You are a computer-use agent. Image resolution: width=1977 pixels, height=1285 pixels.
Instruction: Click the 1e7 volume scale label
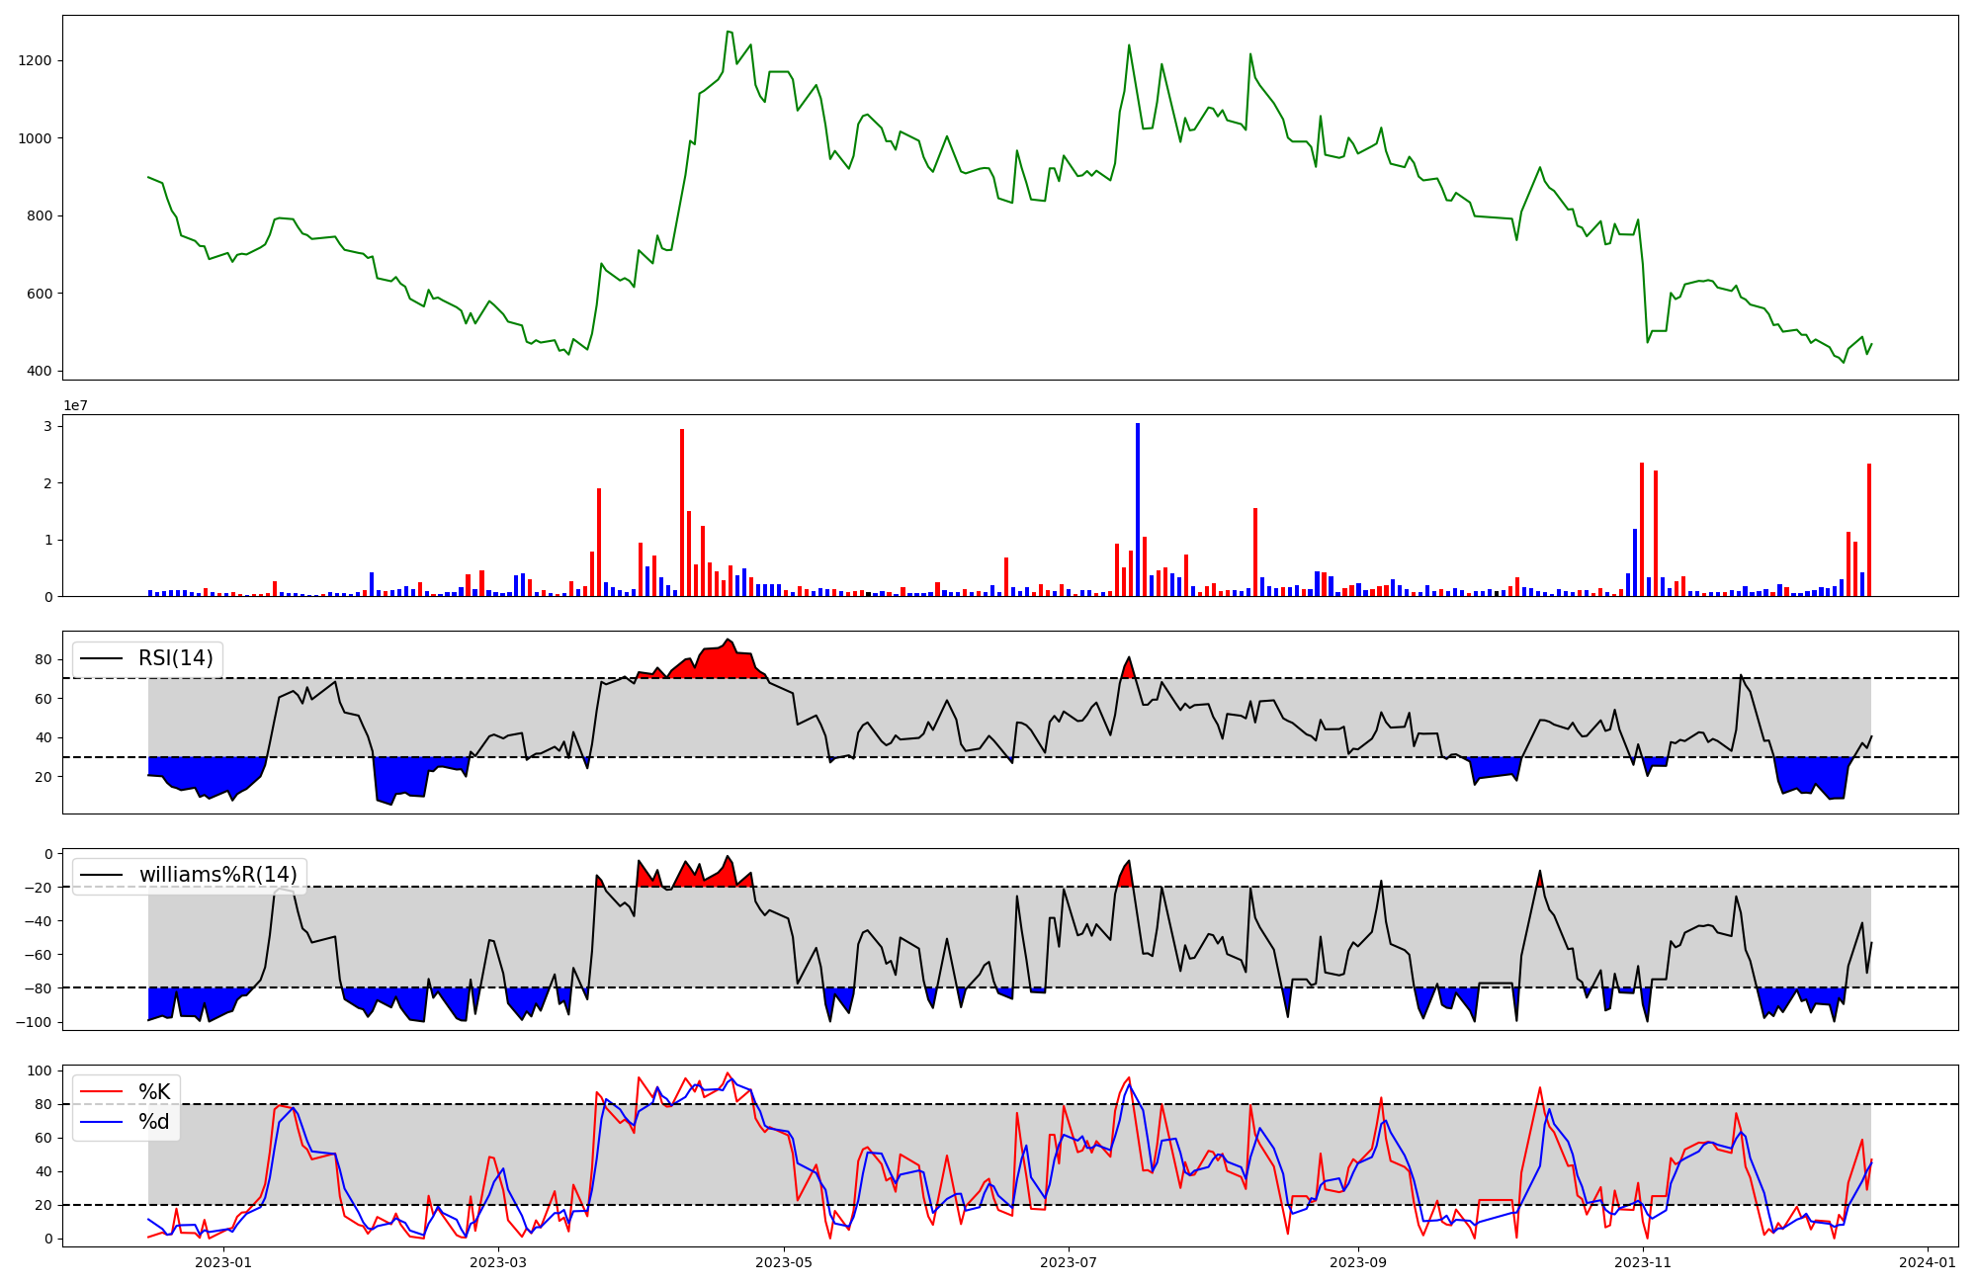pyautogui.click(x=78, y=406)
